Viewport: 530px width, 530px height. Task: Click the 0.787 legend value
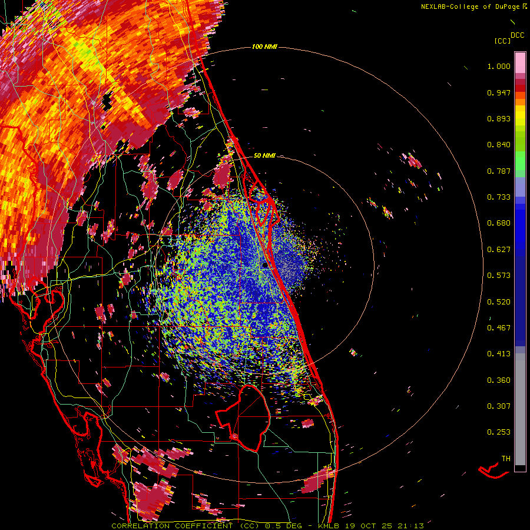(499, 171)
